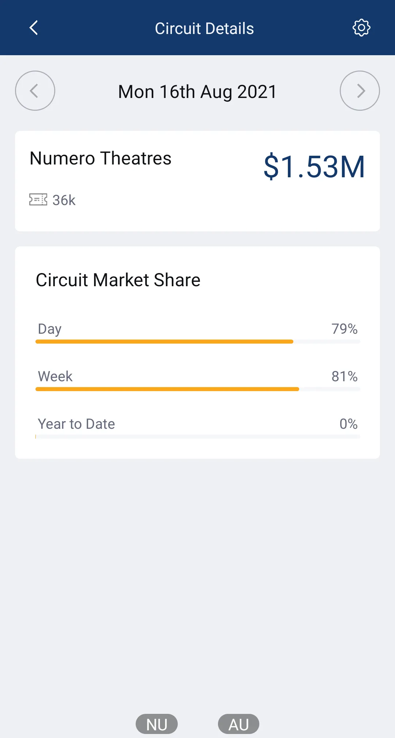This screenshot has width=395, height=738.
Task: Click the Year to Date progress bar
Action: pyautogui.click(x=198, y=436)
